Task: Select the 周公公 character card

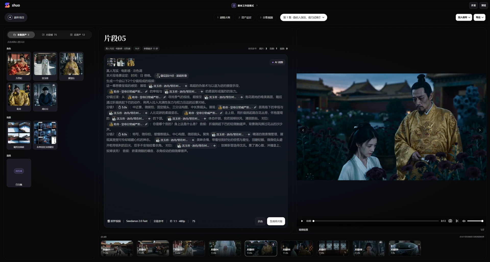Action: (x=45, y=97)
